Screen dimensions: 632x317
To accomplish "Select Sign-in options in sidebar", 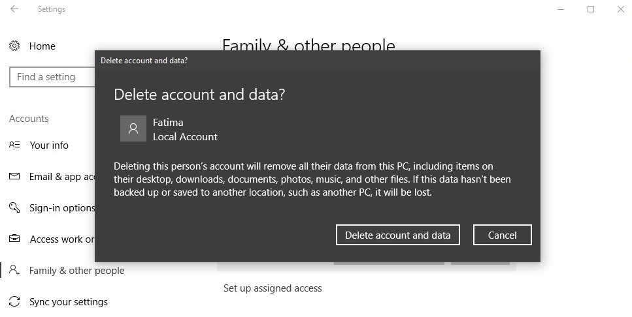I will click(x=62, y=208).
